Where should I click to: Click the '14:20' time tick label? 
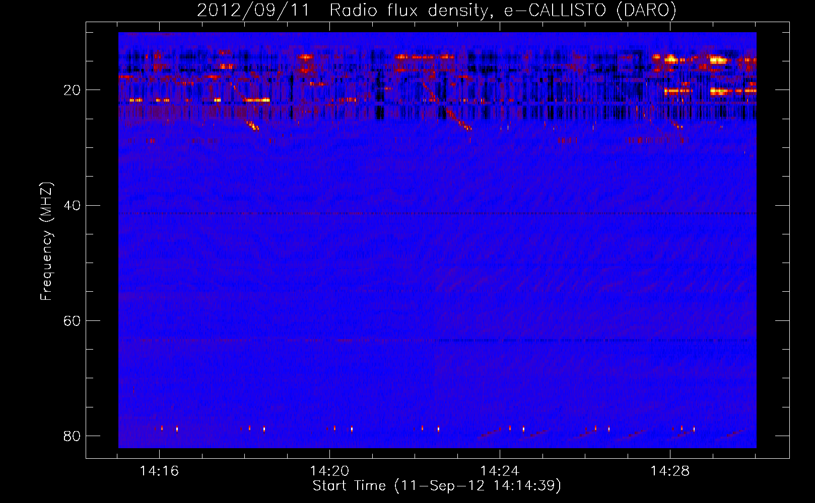329,471
